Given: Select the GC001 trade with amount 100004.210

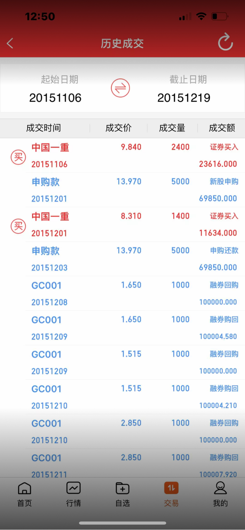Looking at the screenshot, I should coord(134,397).
